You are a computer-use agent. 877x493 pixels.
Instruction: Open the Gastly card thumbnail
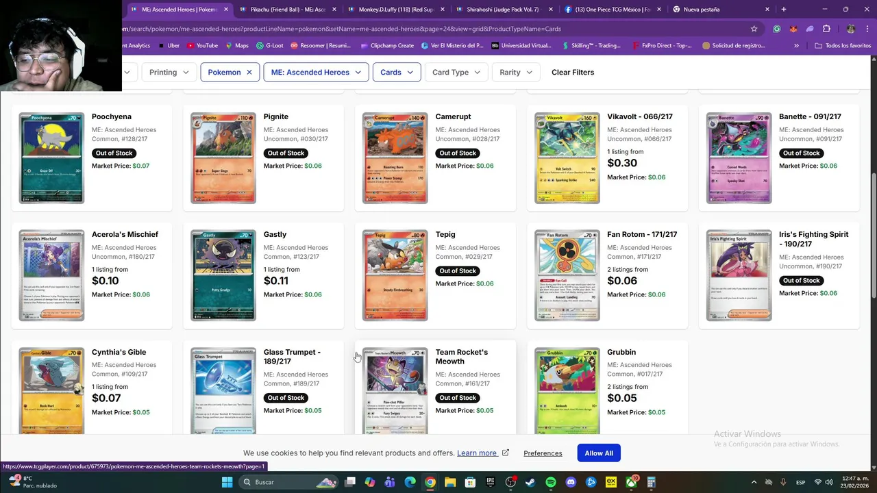223,275
